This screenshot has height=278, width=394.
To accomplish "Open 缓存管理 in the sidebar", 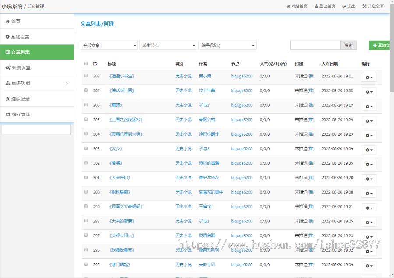I will (x=37, y=115).
